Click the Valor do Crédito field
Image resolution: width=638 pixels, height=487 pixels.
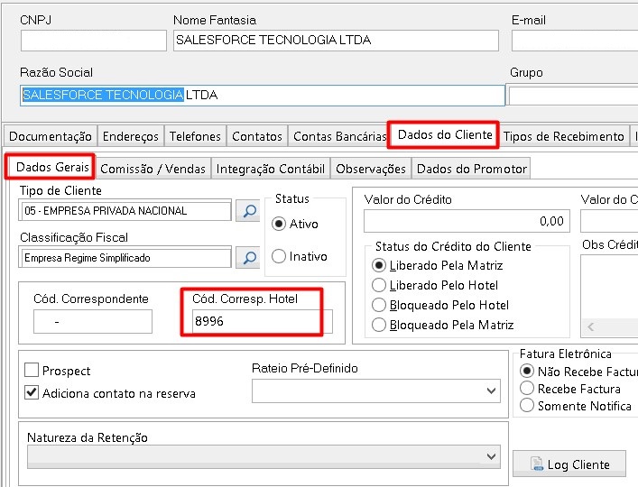click(467, 221)
